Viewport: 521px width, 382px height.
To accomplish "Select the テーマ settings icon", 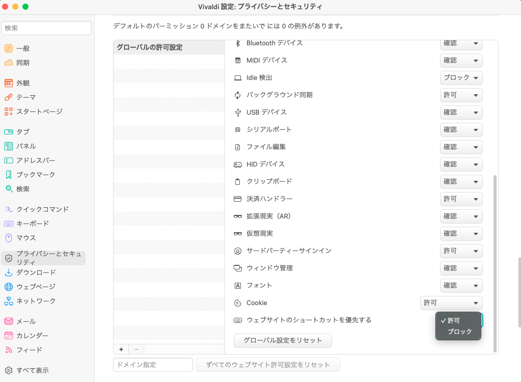I will click(x=9, y=97).
